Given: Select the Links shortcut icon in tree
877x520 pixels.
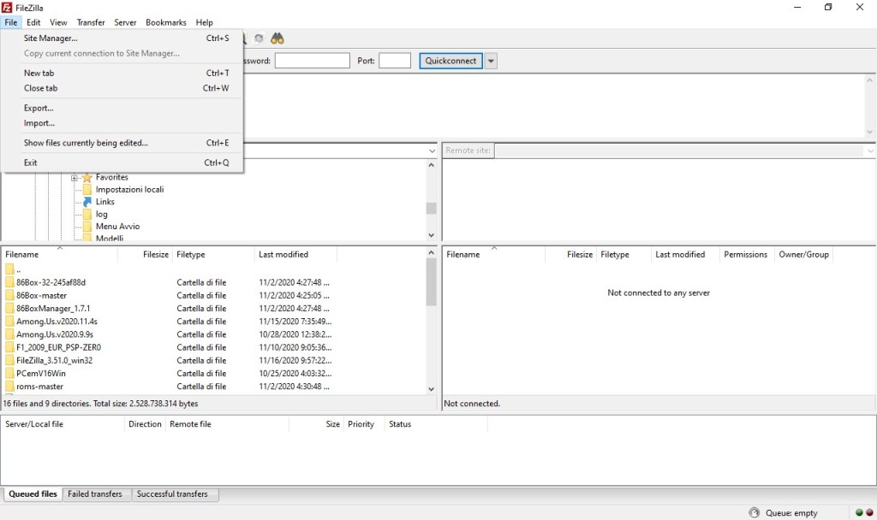Looking at the screenshot, I should [87, 202].
